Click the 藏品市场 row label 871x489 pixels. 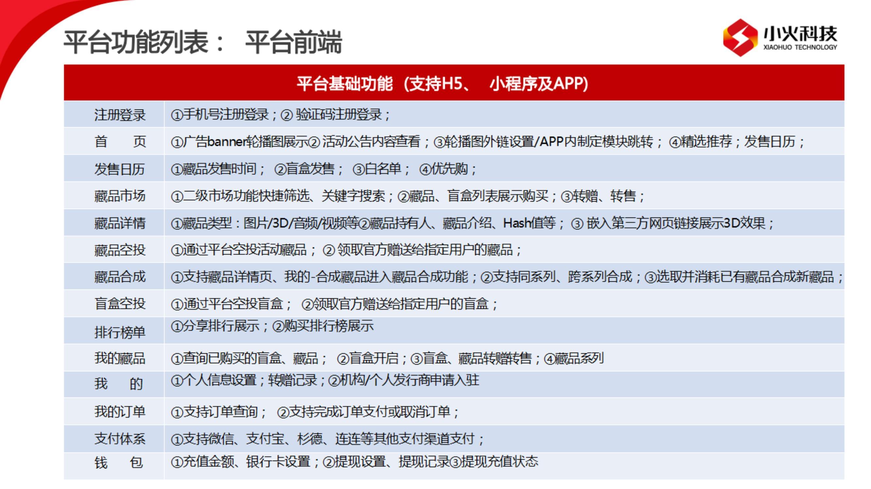tap(120, 196)
